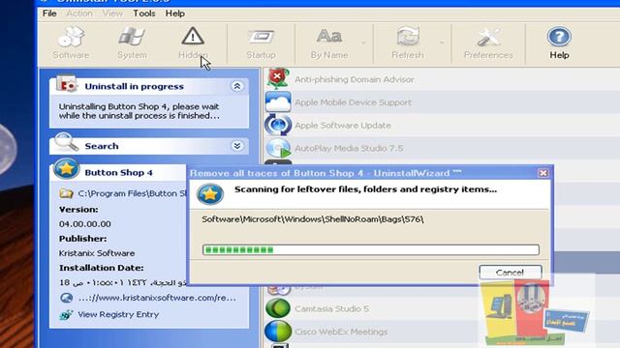Viewport: 620px width, 348px height.
Task: Open the File menu
Action: click(49, 14)
